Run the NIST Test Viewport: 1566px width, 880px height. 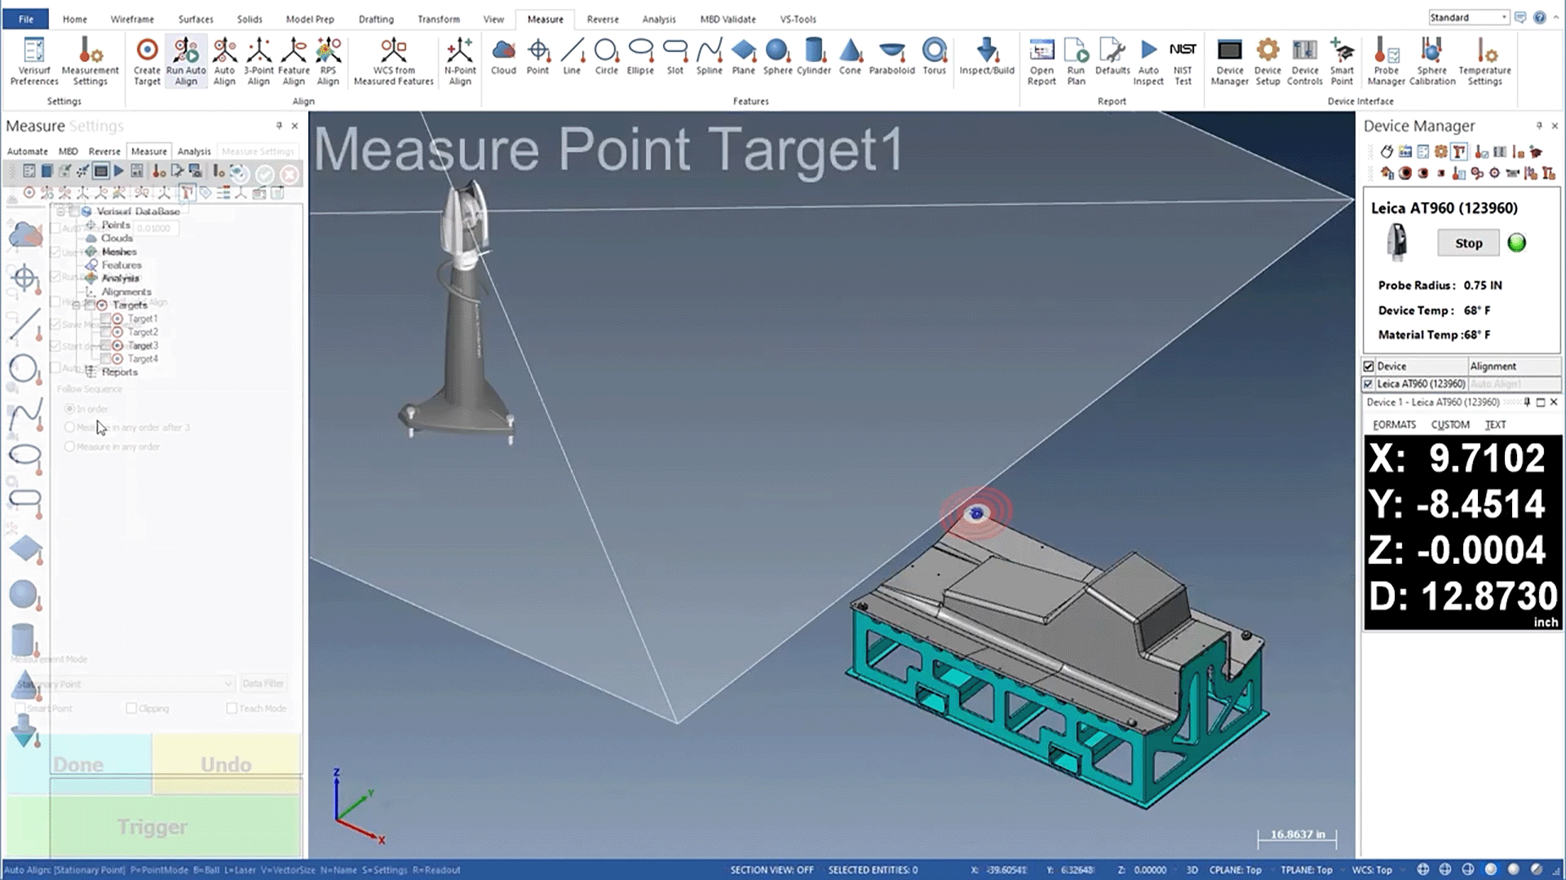pyautogui.click(x=1183, y=61)
